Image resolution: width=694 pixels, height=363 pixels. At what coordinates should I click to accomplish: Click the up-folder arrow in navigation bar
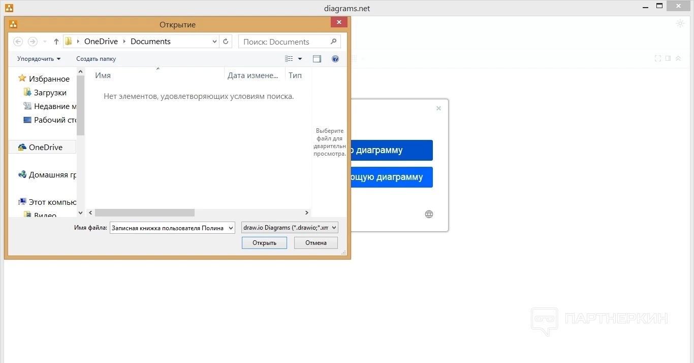(x=56, y=42)
